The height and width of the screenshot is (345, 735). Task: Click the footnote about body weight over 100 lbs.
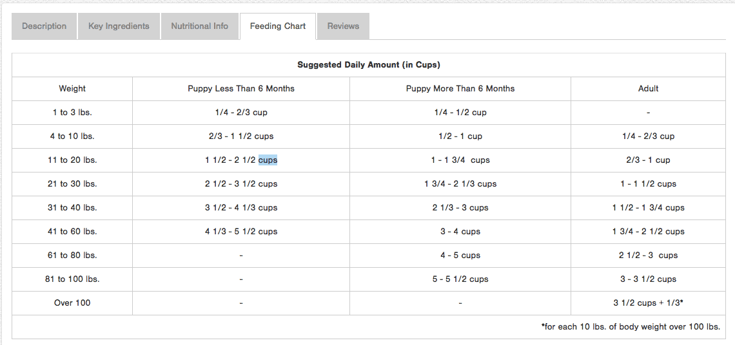(630, 327)
